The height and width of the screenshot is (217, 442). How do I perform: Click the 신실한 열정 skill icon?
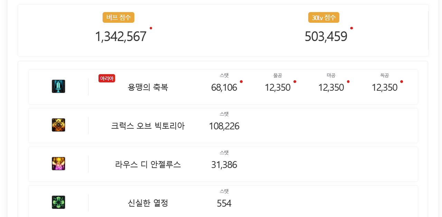pos(58,202)
